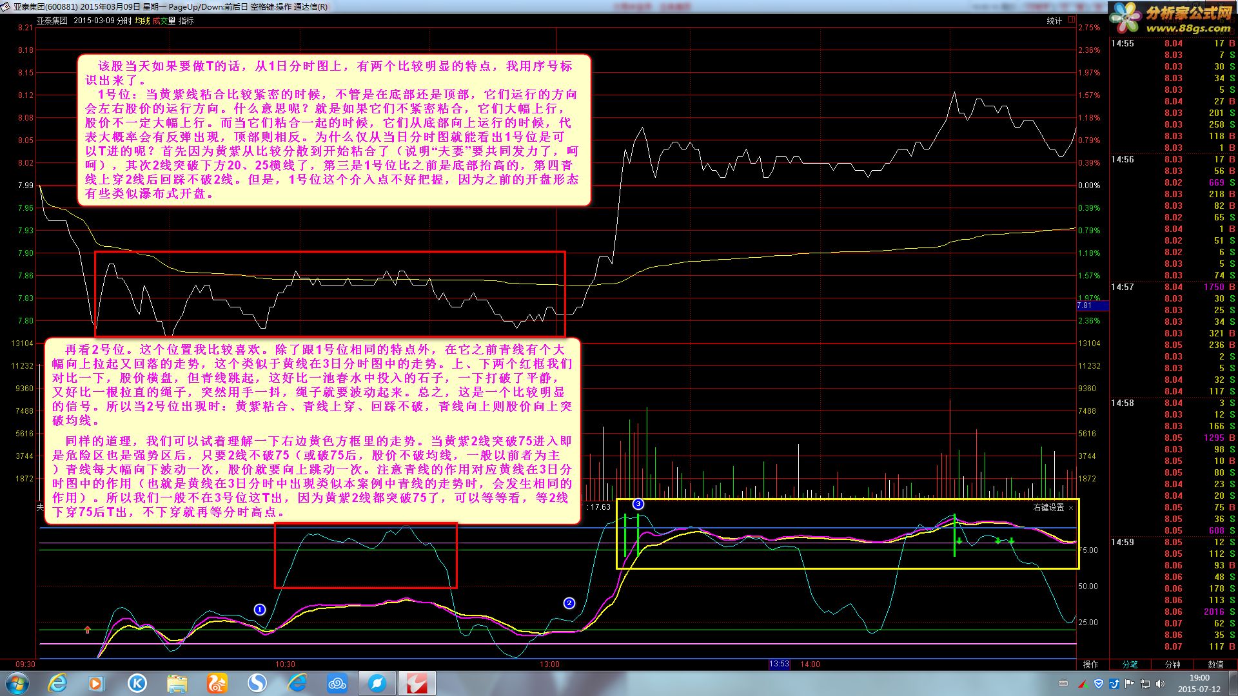Close the 右键设置 indicator label
This screenshot has width=1238, height=696.
pos(1071,508)
